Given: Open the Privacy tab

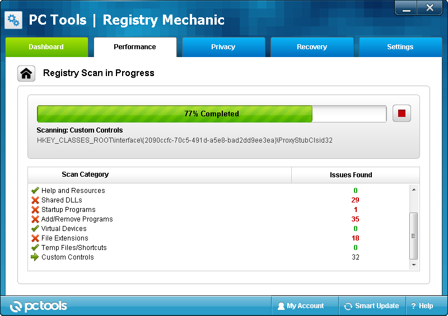Looking at the screenshot, I should pos(223,47).
